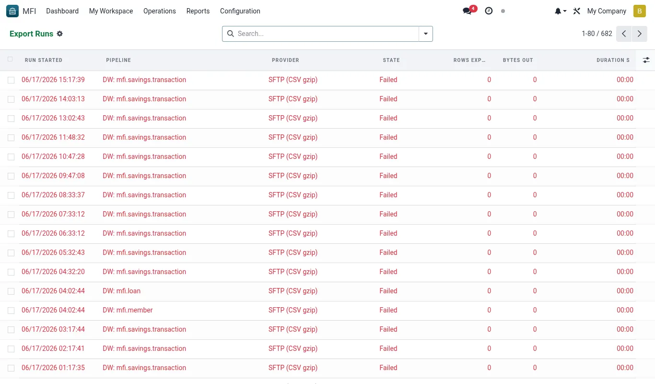Sort by Pipeline column header
The image size is (655, 384).
(118, 60)
